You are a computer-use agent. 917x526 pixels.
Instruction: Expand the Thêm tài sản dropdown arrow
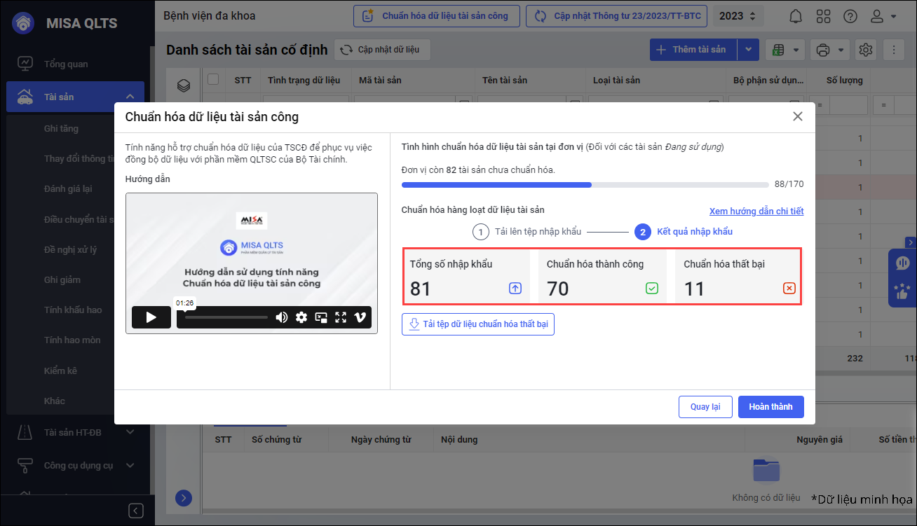click(x=748, y=50)
